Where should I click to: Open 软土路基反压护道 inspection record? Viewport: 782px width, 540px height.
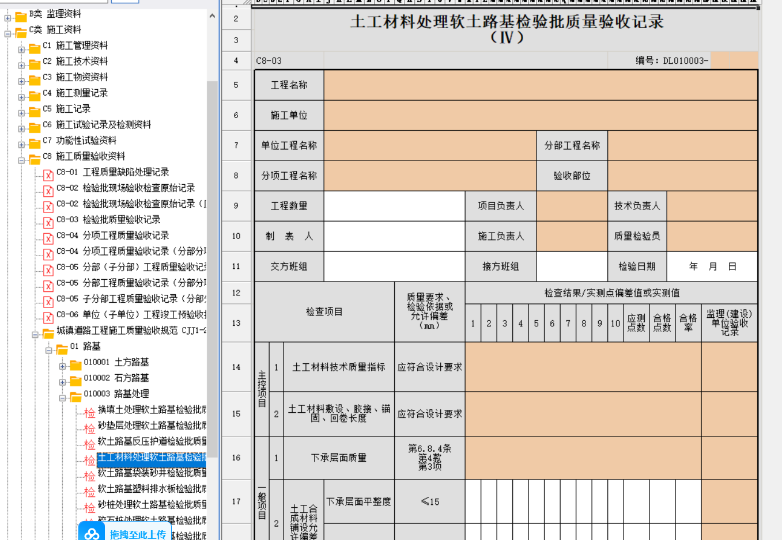(152, 441)
